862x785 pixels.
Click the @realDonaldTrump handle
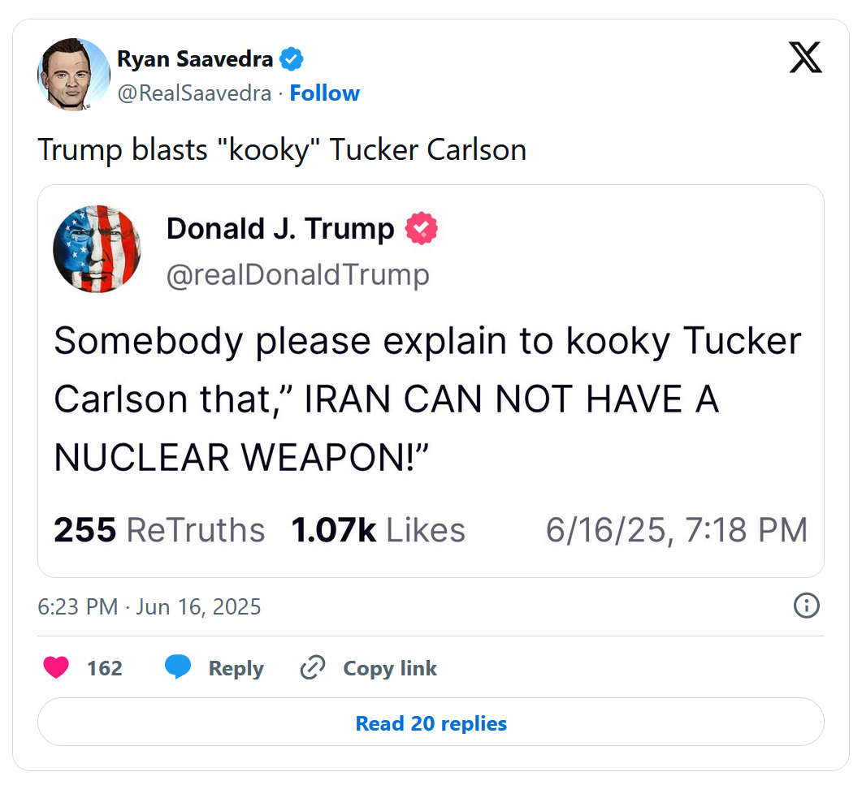coord(297,275)
